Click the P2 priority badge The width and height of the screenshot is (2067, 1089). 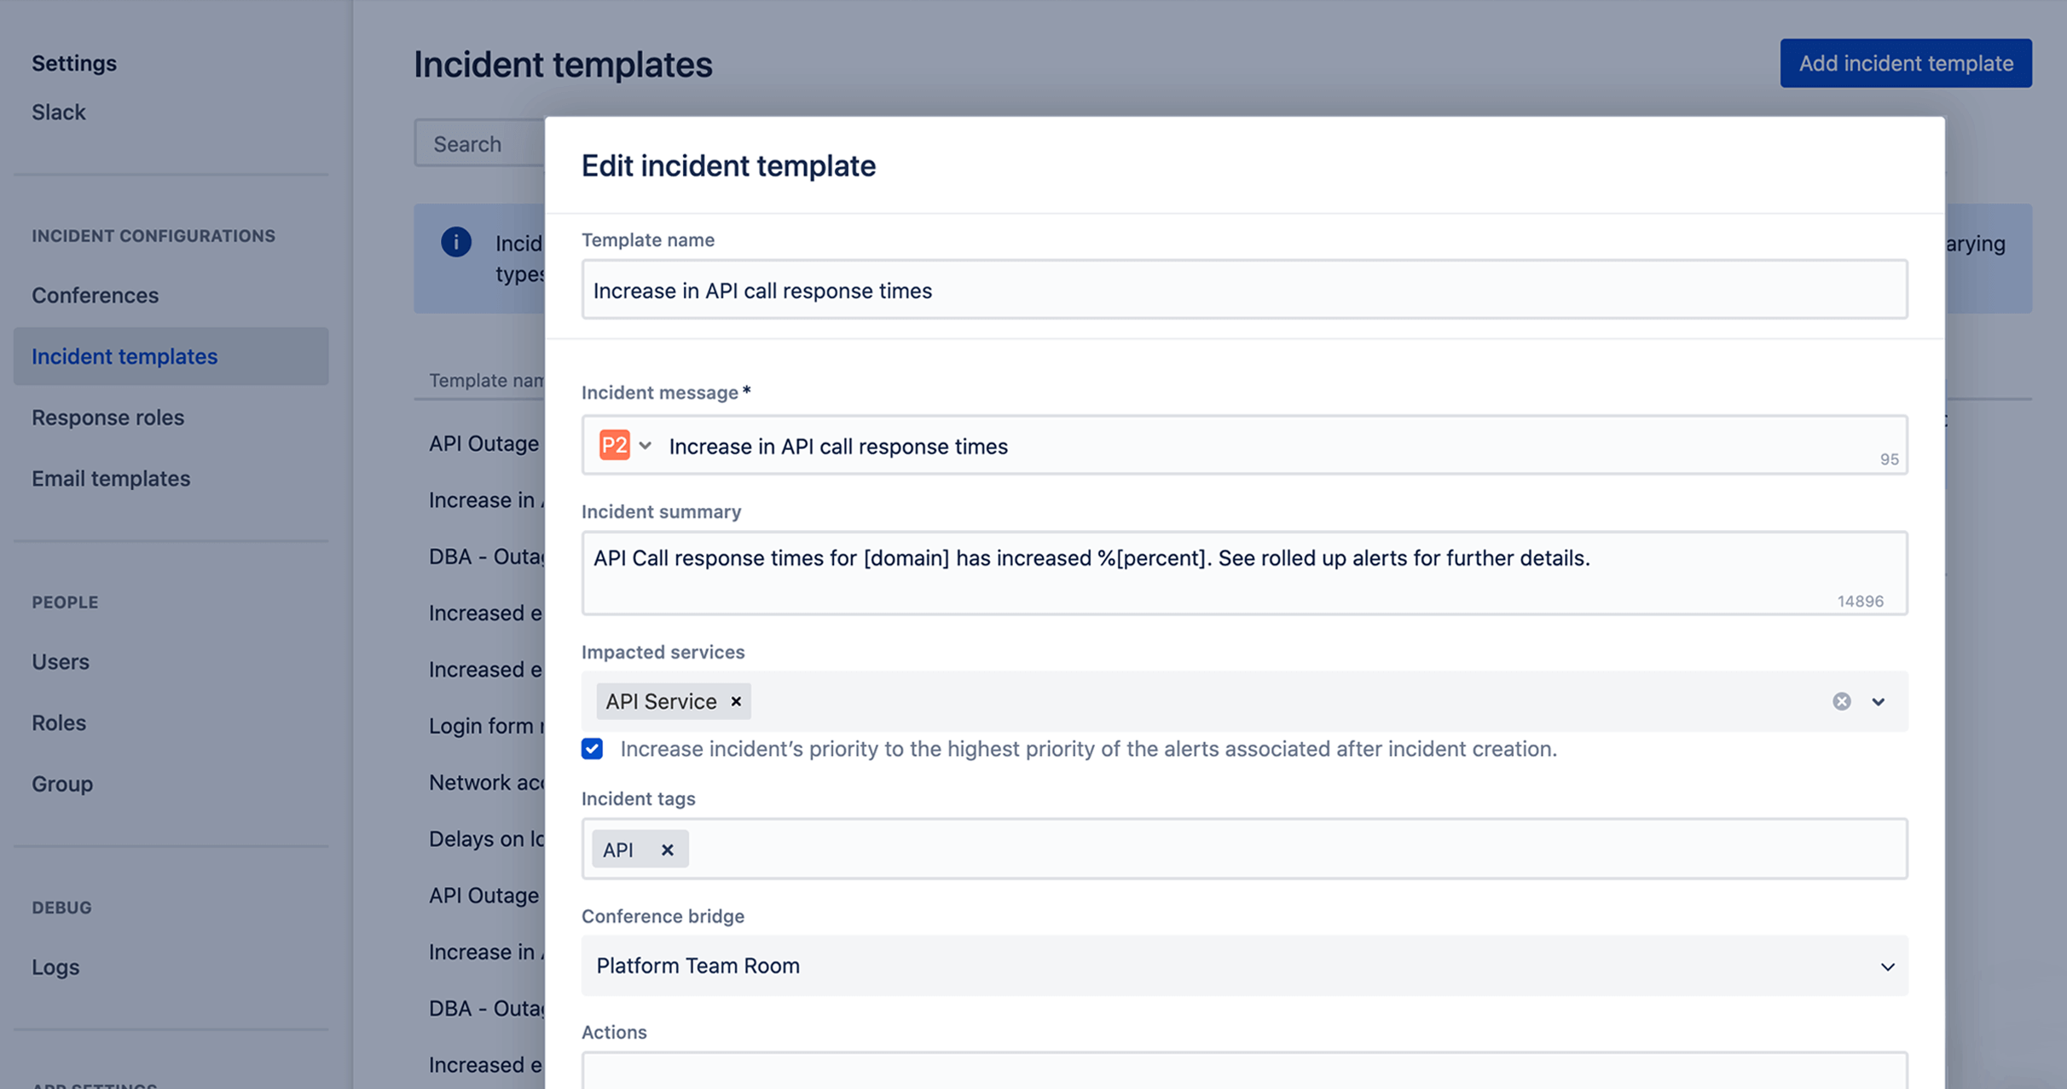point(613,445)
